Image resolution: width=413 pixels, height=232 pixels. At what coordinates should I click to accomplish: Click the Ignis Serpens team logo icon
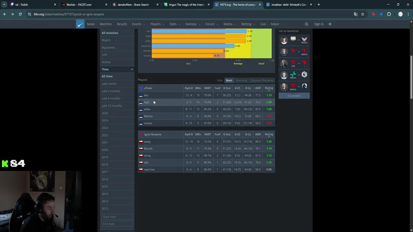point(141,134)
